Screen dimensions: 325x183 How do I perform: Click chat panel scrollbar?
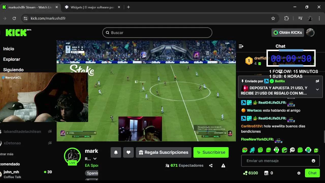click(324, 137)
